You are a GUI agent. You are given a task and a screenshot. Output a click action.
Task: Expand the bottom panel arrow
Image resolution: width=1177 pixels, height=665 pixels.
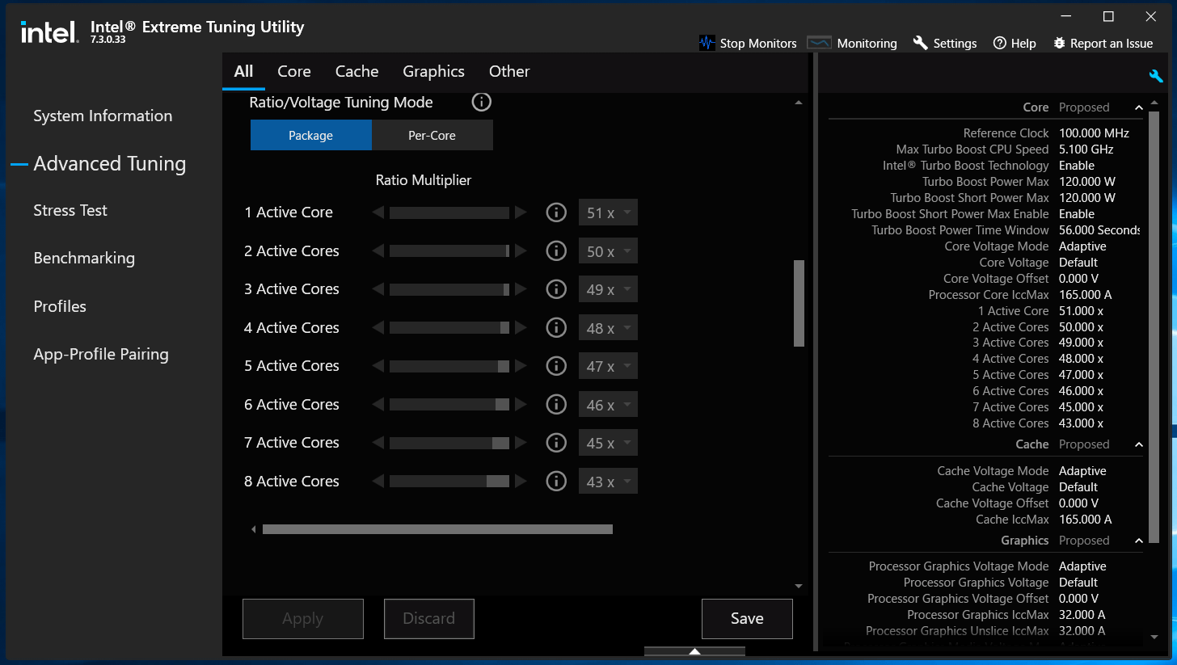point(694,651)
